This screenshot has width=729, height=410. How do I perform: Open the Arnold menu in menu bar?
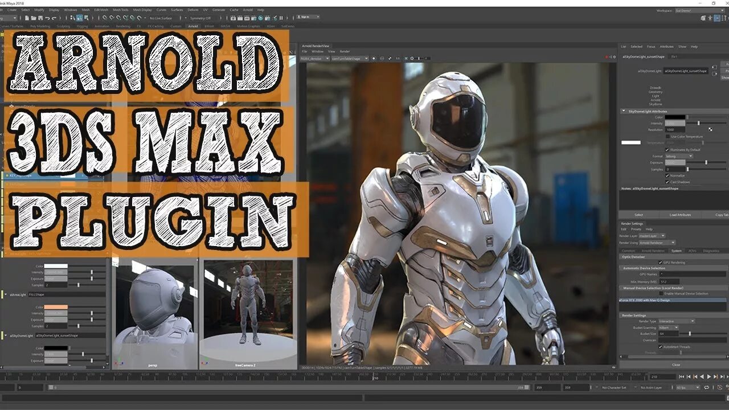(248, 10)
